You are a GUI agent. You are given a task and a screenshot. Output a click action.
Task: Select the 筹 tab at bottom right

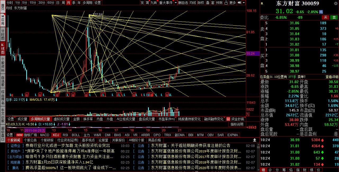click(x=284, y=170)
